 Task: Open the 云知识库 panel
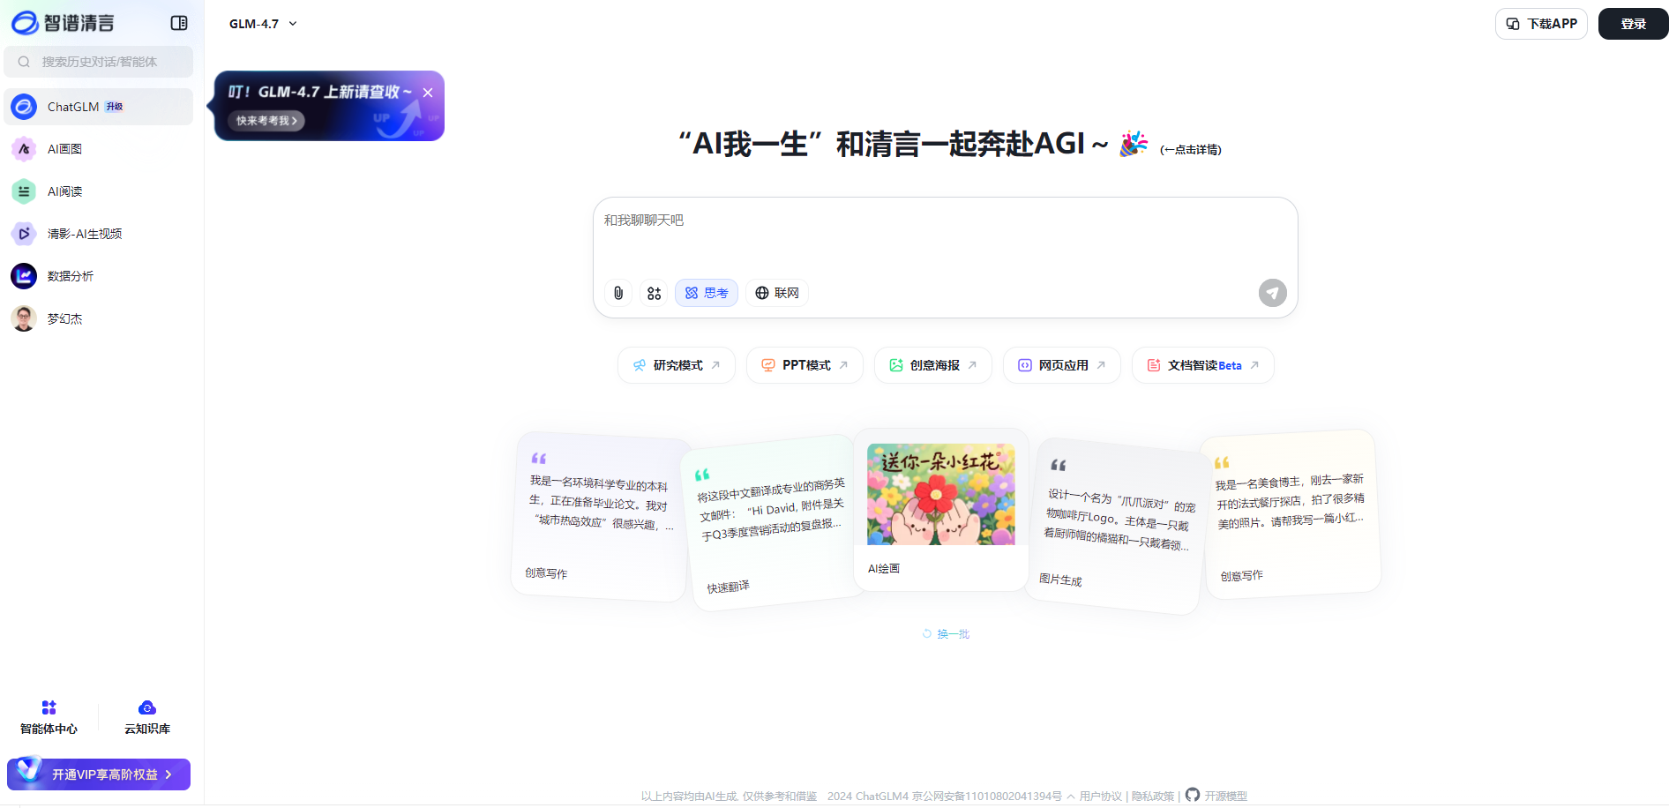(146, 715)
